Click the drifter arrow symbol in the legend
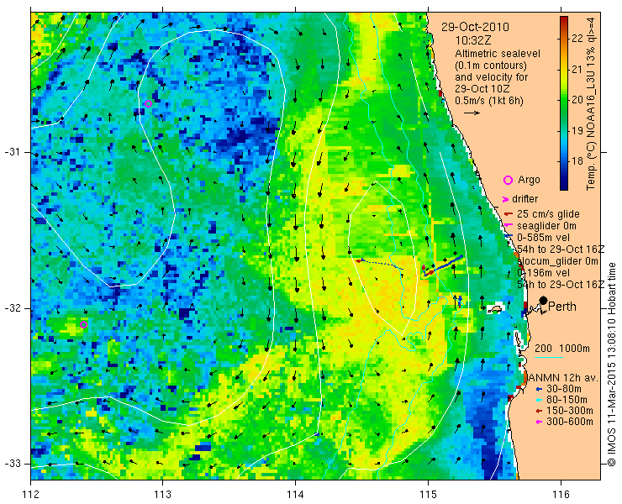Image resolution: width=622 pixels, height=504 pixels. point(505,199)
